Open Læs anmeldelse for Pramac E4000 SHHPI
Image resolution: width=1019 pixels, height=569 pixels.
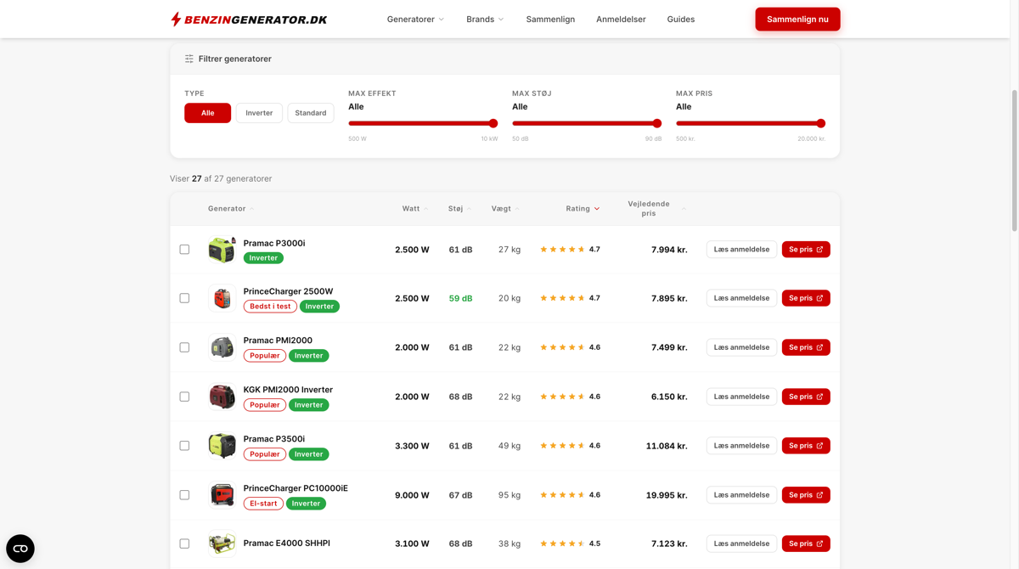[741, 544]
